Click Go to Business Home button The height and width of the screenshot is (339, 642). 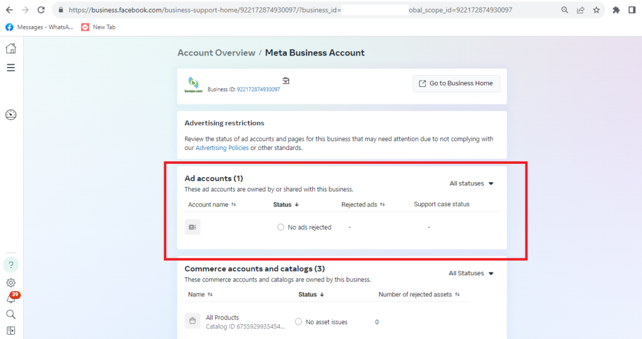pos(456,83)
